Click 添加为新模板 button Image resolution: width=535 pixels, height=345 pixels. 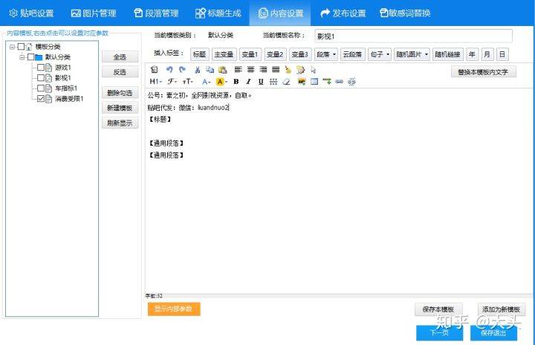pyautogui.click(x=502, y=309)
